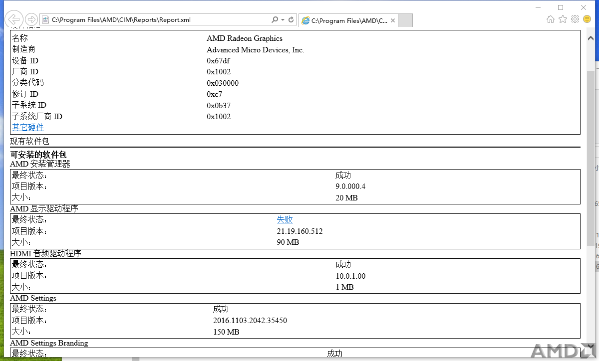Click Advanced Micro Devices, Inc. manufacturer text

256,50
